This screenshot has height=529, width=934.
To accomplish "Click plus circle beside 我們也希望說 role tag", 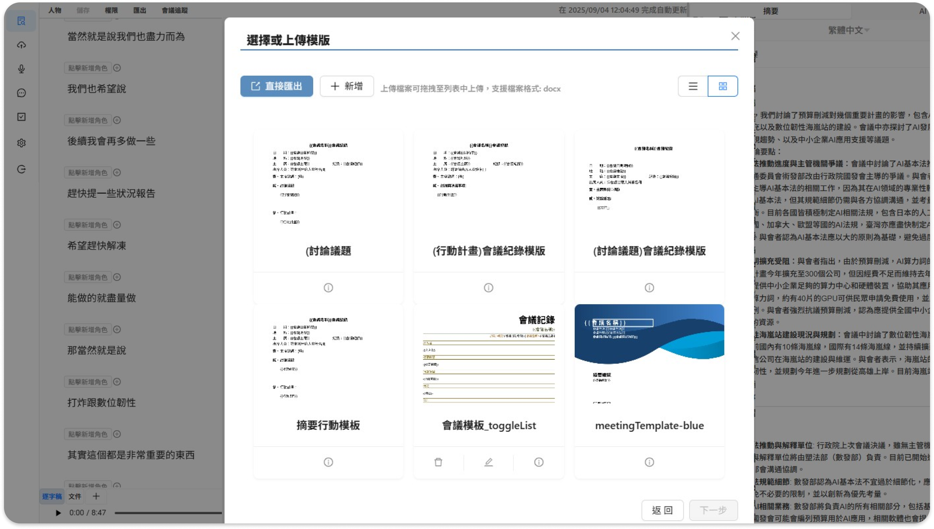I will (x=117, y=68).
